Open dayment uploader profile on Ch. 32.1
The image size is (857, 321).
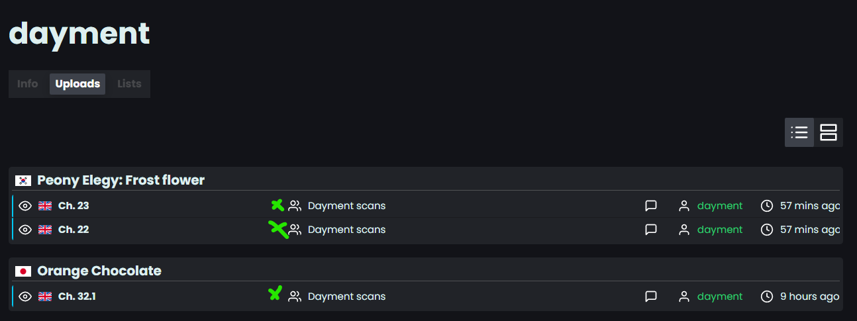(x=720, y=297)
